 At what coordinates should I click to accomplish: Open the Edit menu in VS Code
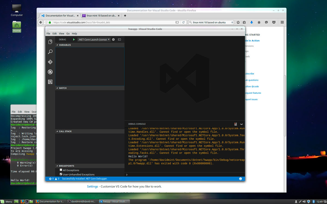click(x=55, y=34)
